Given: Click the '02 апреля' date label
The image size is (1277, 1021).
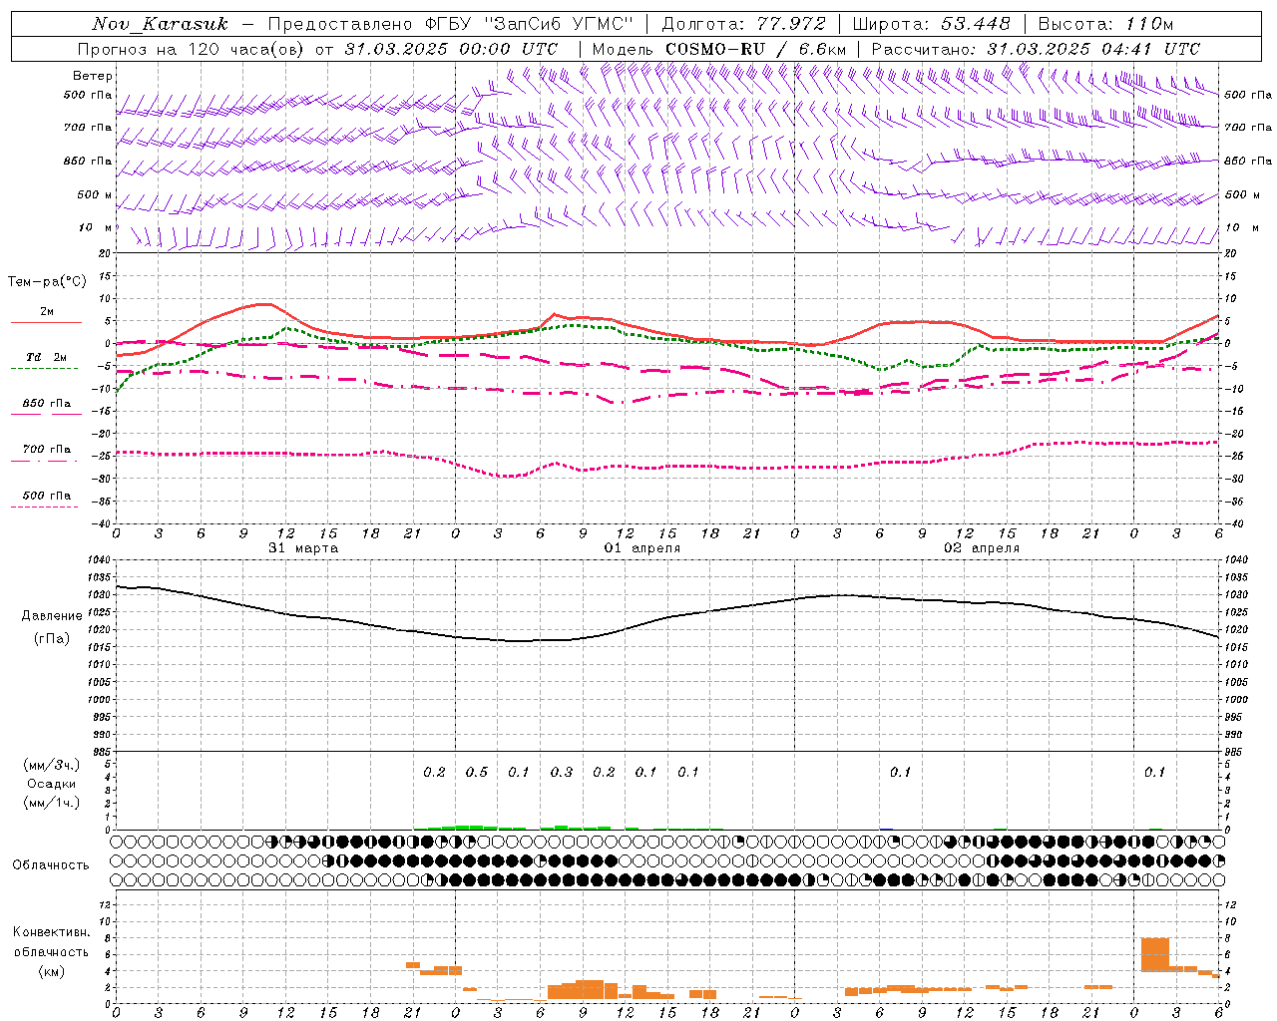Looking at the screenshot, I should point(982,548).
